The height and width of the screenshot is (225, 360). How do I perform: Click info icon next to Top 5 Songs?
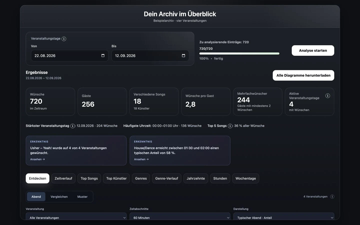click(230, 126)
